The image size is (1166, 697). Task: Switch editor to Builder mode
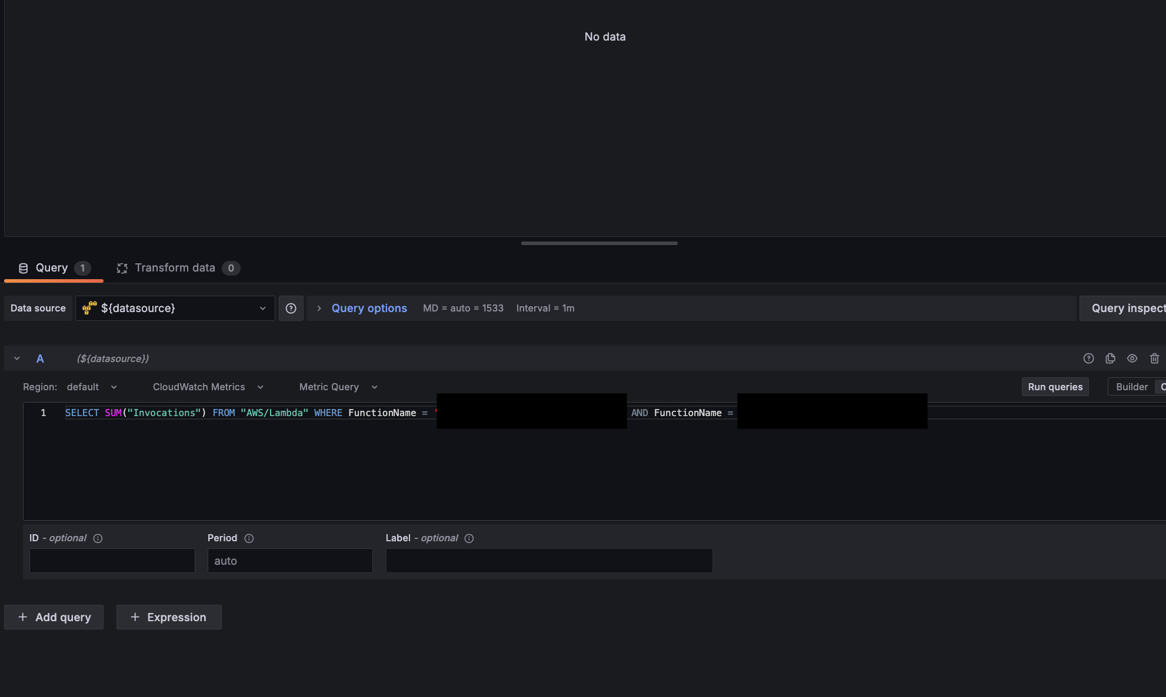click(x=1131, y=387)
